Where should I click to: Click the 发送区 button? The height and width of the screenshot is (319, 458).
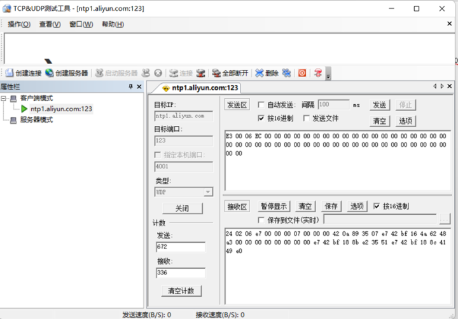[x=237, y=105]
